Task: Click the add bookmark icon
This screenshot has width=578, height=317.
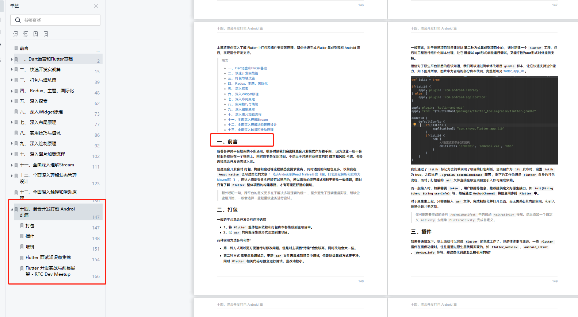Action: [x=36, y=34]
